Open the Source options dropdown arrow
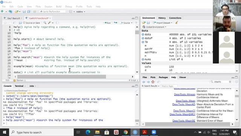The height and width of the screenshot is (136, 241). (x=132, y=23)
